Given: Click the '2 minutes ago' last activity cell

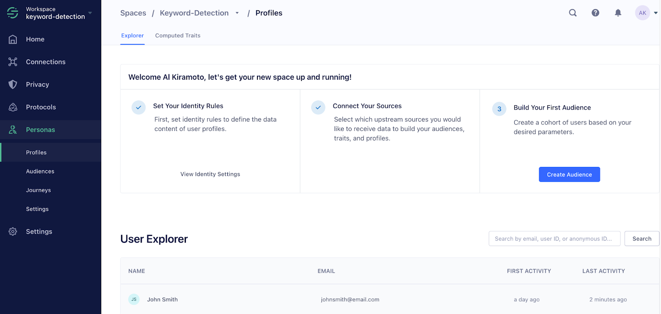Looking at the screenshot, I should [608, 300].
